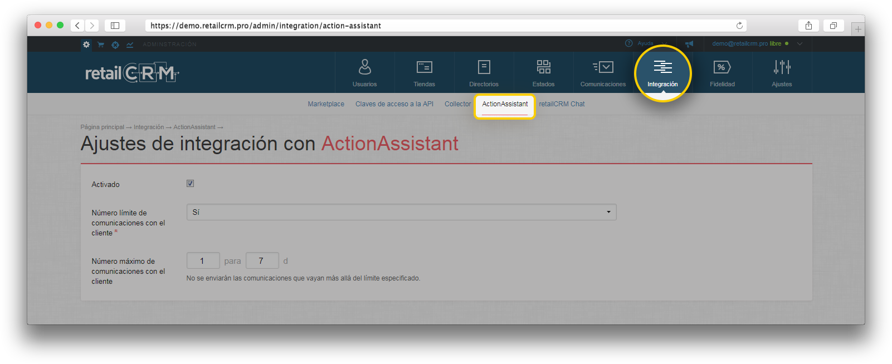Toggle the browser sidebar button
Viewport: 892px width, 364px height.
click(x=115, y=26)
